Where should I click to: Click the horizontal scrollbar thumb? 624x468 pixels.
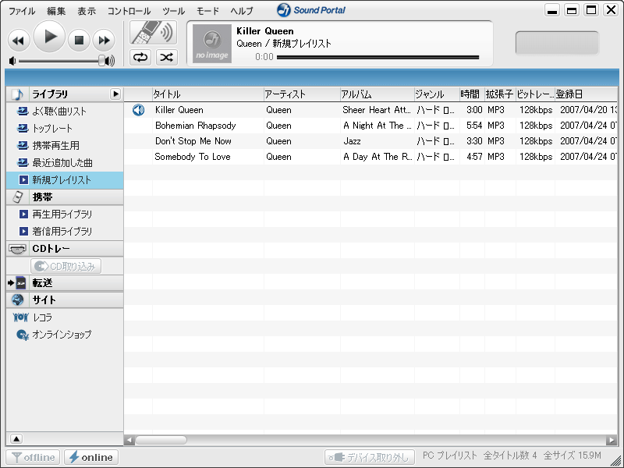click(x=161, y=440)
